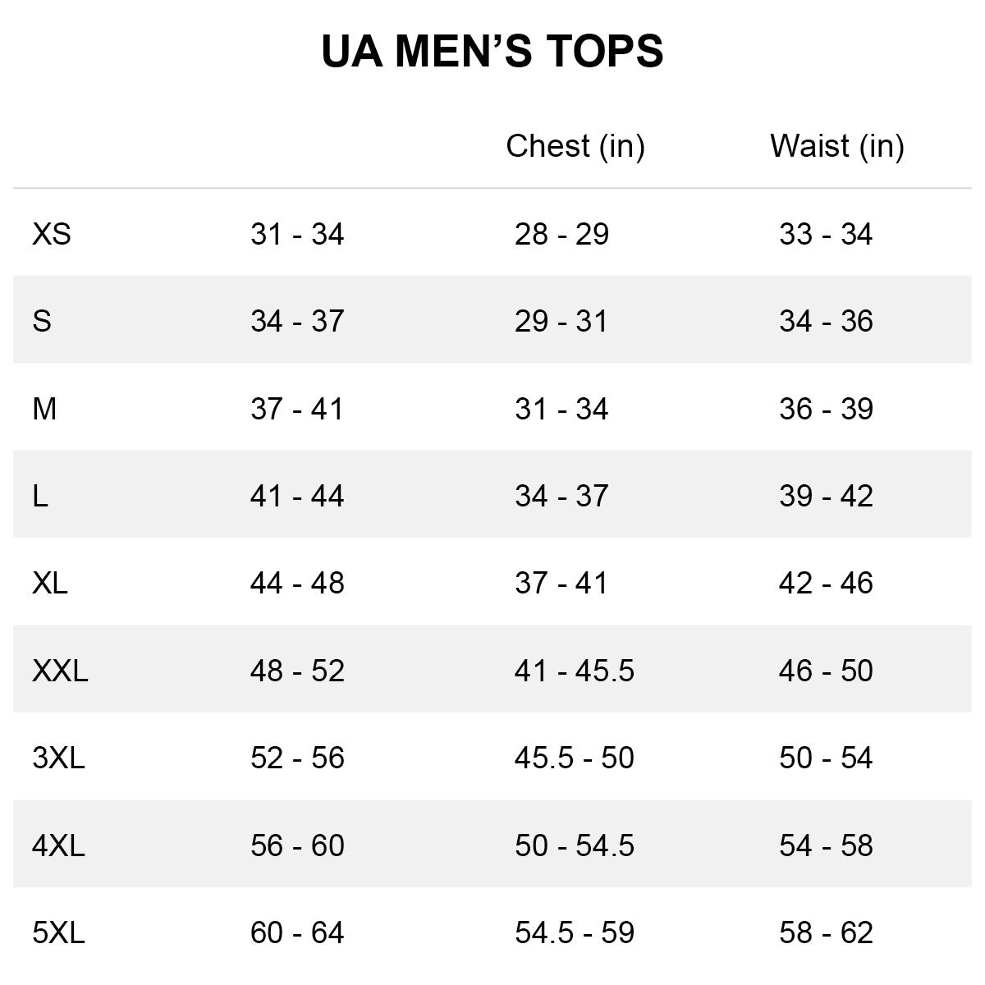This screenshot has width=985, height=985.
Task: Click the 54.5 - 59 cell
Action: pyautogui.click(x=574, y=932)
